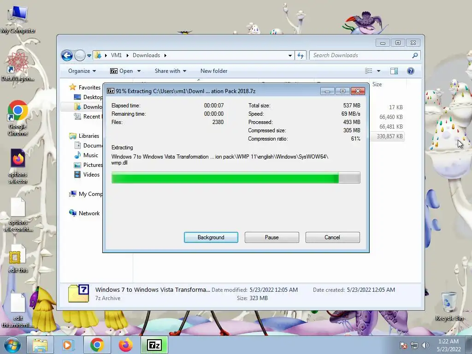Select Network in the navigation pane

point(85,213)
